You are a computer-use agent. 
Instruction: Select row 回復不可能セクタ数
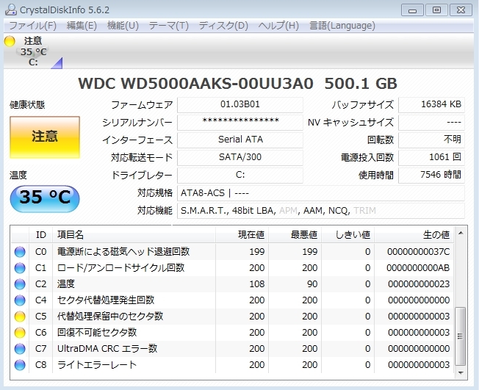[x=232, y=333]
